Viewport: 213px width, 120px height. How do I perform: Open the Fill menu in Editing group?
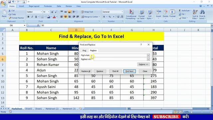click(x=182, y=14)
